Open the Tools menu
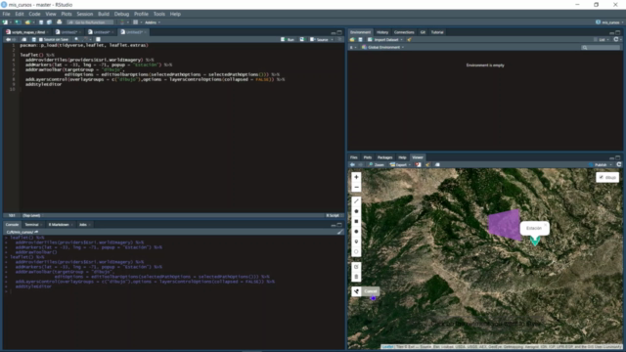Screen dimensions: 626x352 (x=158, y=14)
